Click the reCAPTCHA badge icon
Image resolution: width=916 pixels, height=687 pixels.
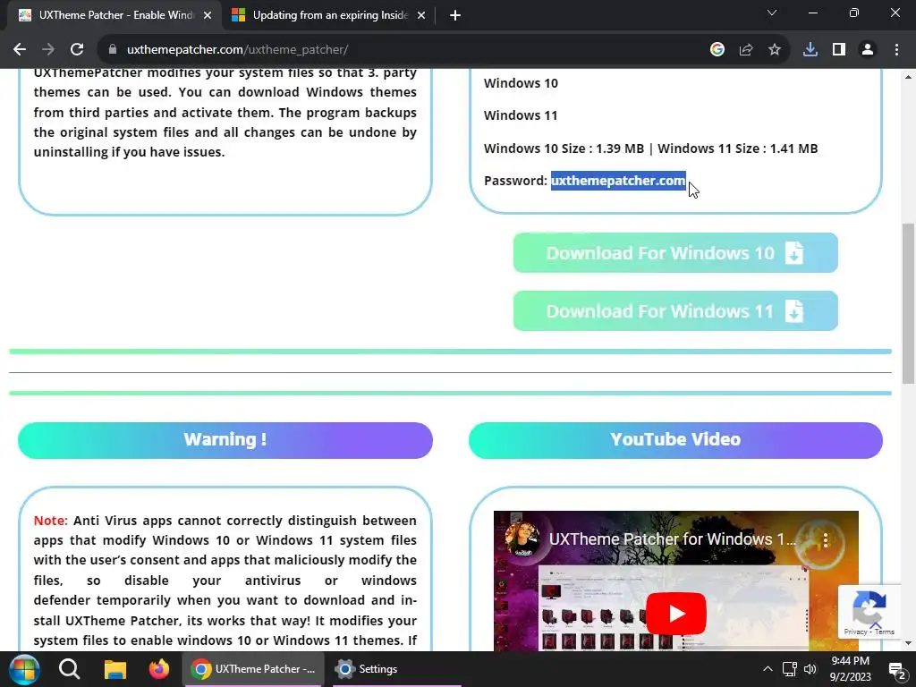[x=869, y=607]
